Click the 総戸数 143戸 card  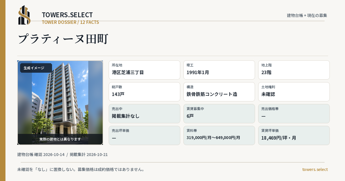click(x=144, y=92)
